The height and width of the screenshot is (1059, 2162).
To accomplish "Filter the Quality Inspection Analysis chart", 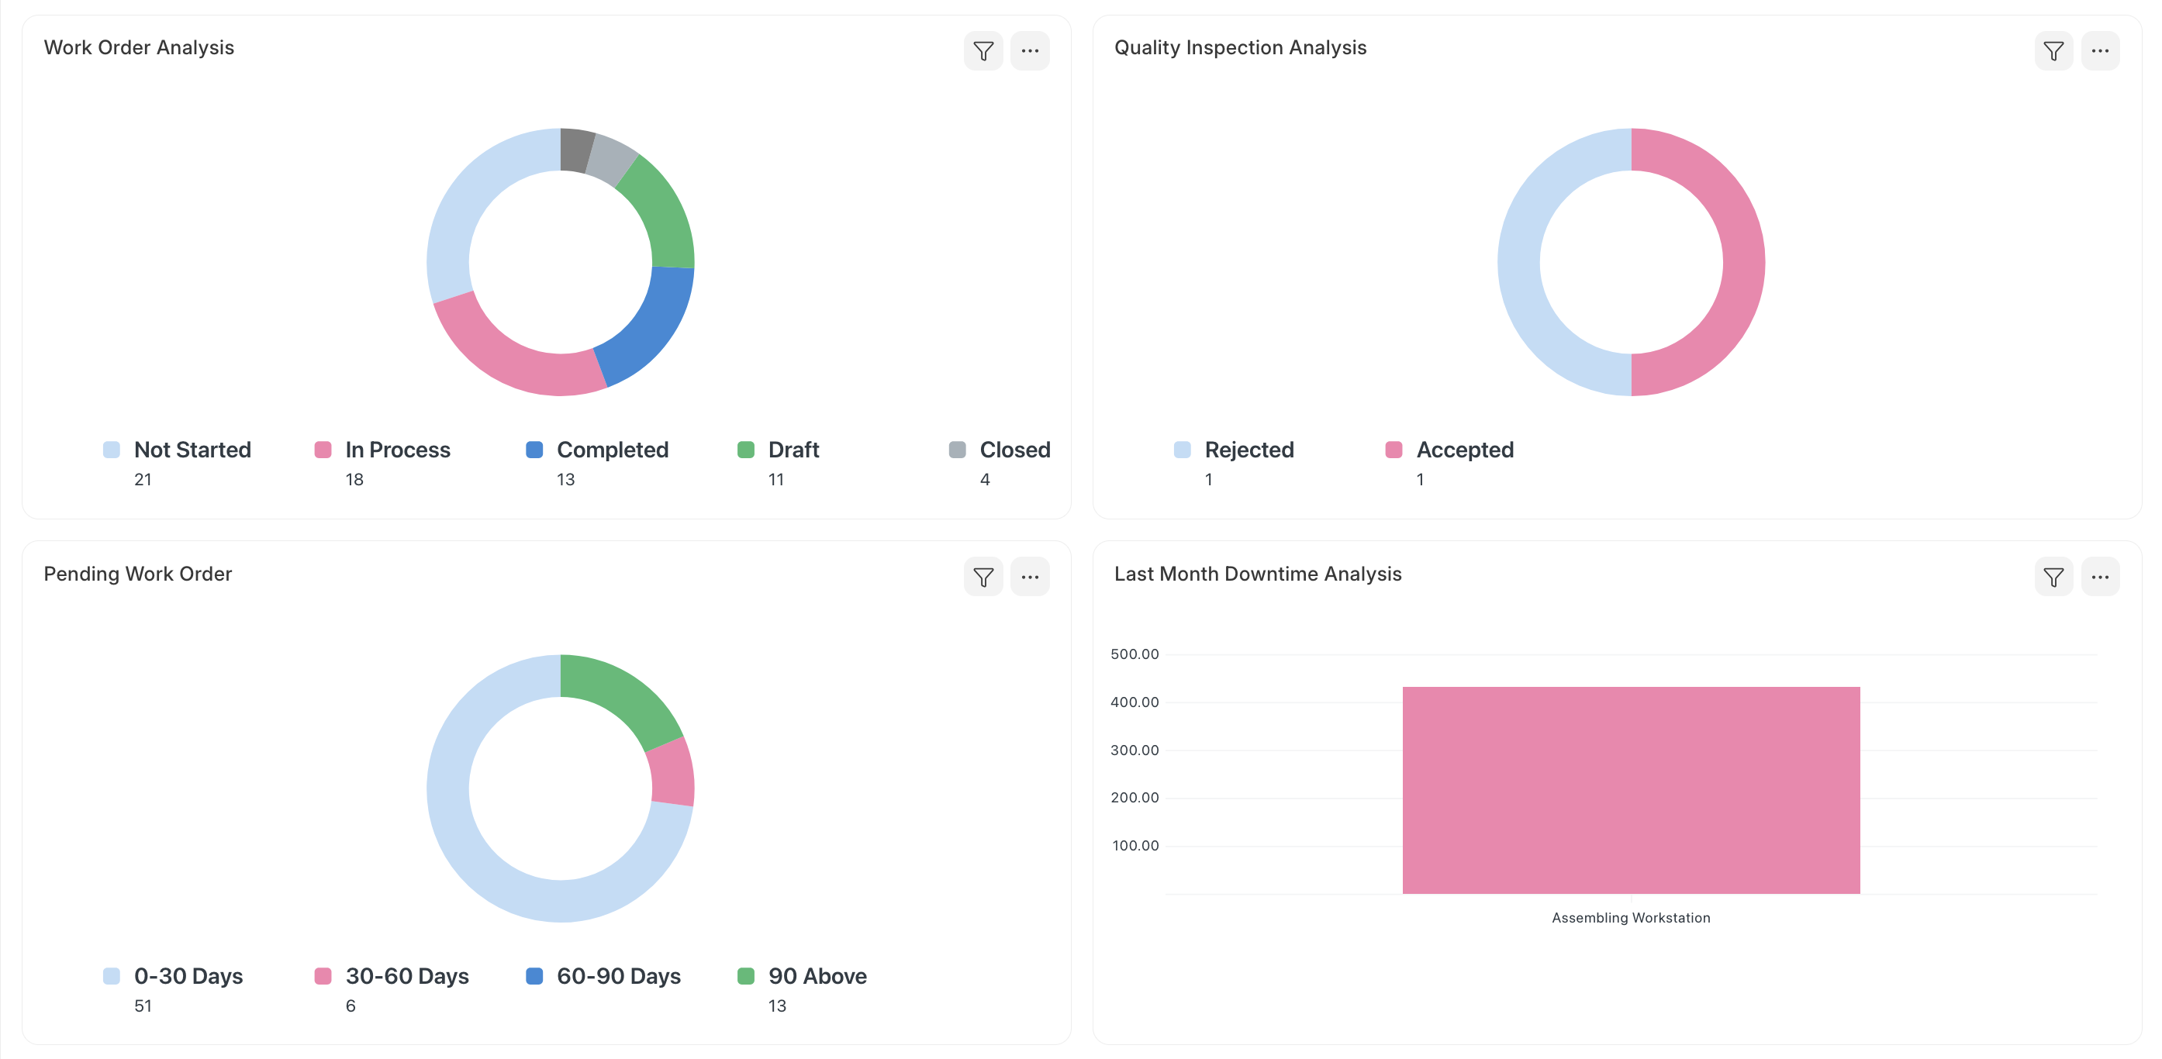I will (x=2053, y=51).
